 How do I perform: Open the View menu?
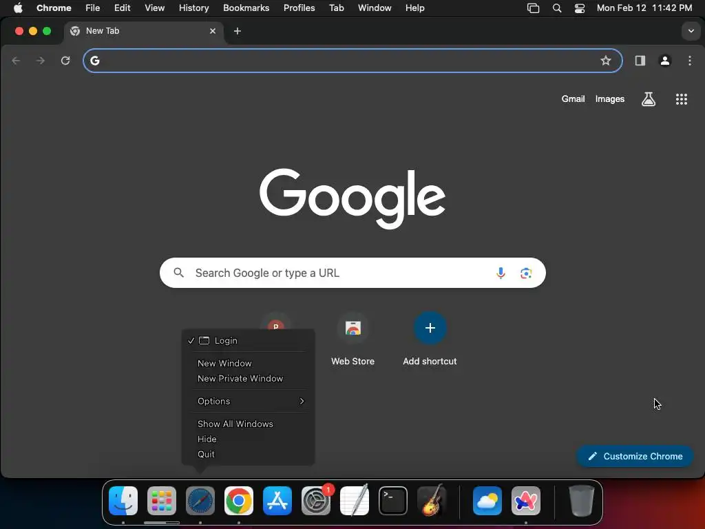(155, 8)
